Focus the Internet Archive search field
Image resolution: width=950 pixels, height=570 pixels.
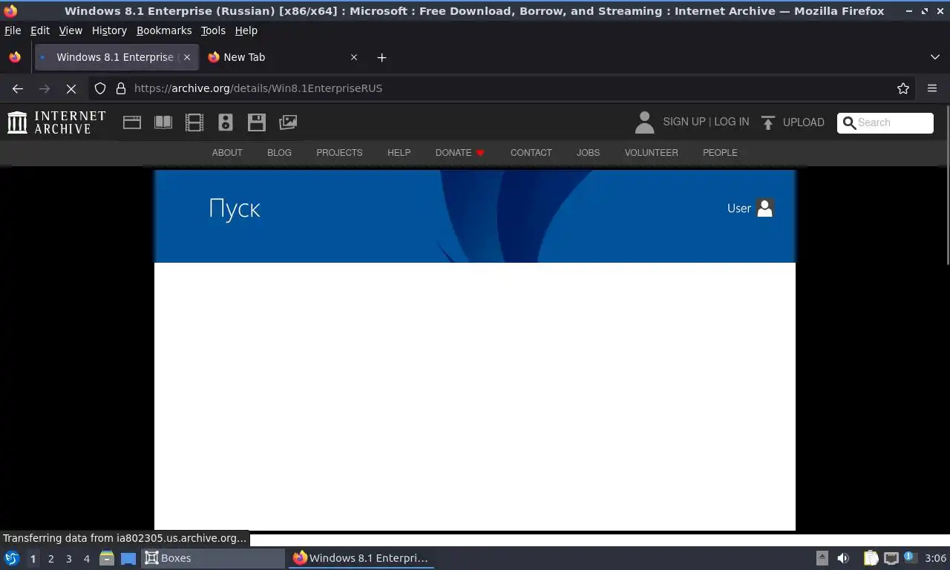click(x=885, y=123)
